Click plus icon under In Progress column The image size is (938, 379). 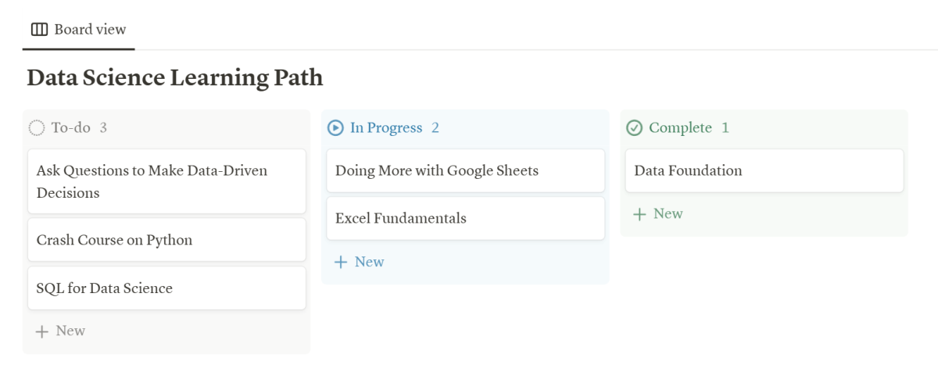tap(341, 263)
